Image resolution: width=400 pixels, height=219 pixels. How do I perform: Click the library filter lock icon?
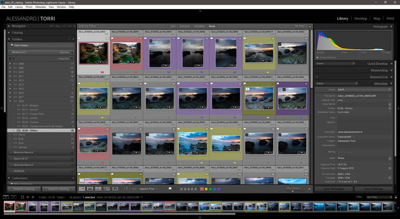click(x=310, y=26)
